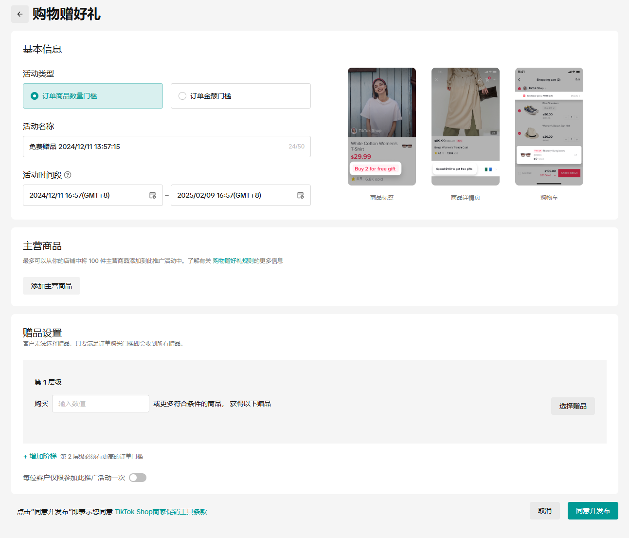Image resolution: width=629 pixels, height=538 pixels.
Task: Select 订单商品数量门槛 radio option
Action: click(35, 96)
